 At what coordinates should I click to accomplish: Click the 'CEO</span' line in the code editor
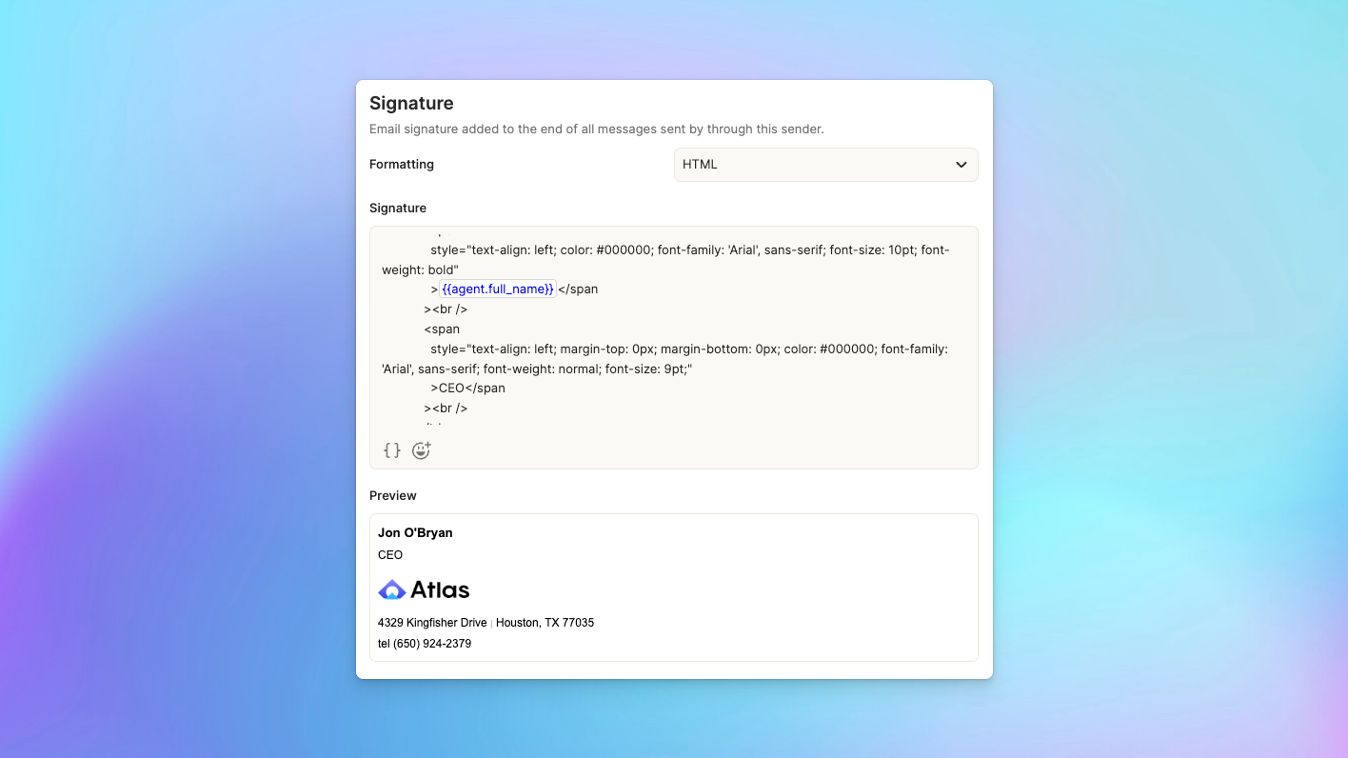tap(467, 388)
